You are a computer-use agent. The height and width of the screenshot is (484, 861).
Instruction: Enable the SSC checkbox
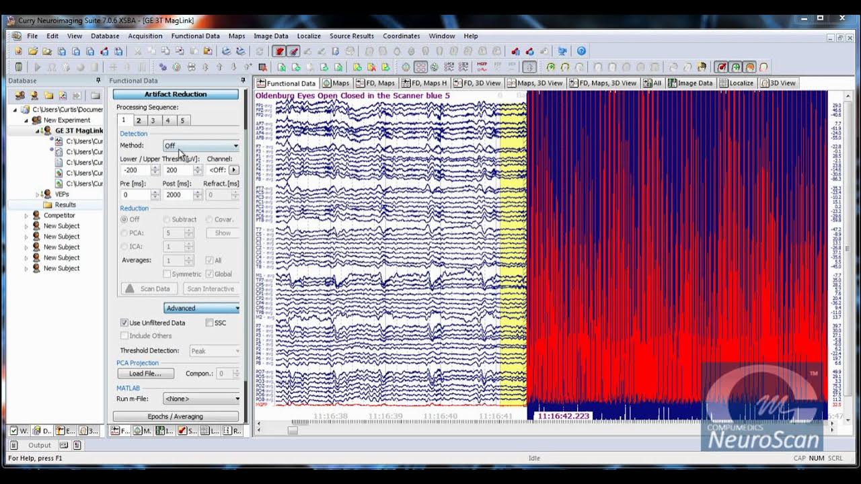click(209, 323)
